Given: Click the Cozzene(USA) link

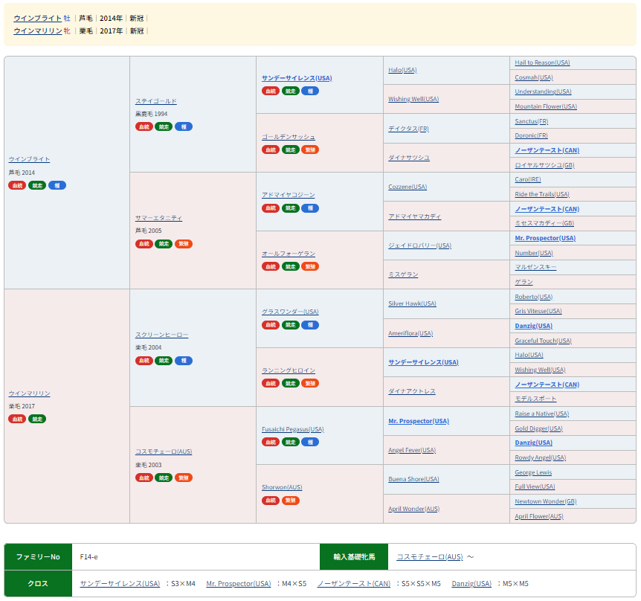Looking at the screenshot, I should (408, 187).
